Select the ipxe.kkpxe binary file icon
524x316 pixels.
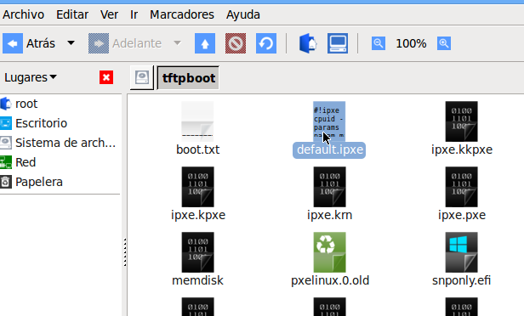(x=462, y=121)
